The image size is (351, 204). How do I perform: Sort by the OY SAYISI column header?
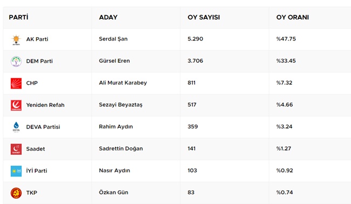pyautogui.click(x=204, y=17)
